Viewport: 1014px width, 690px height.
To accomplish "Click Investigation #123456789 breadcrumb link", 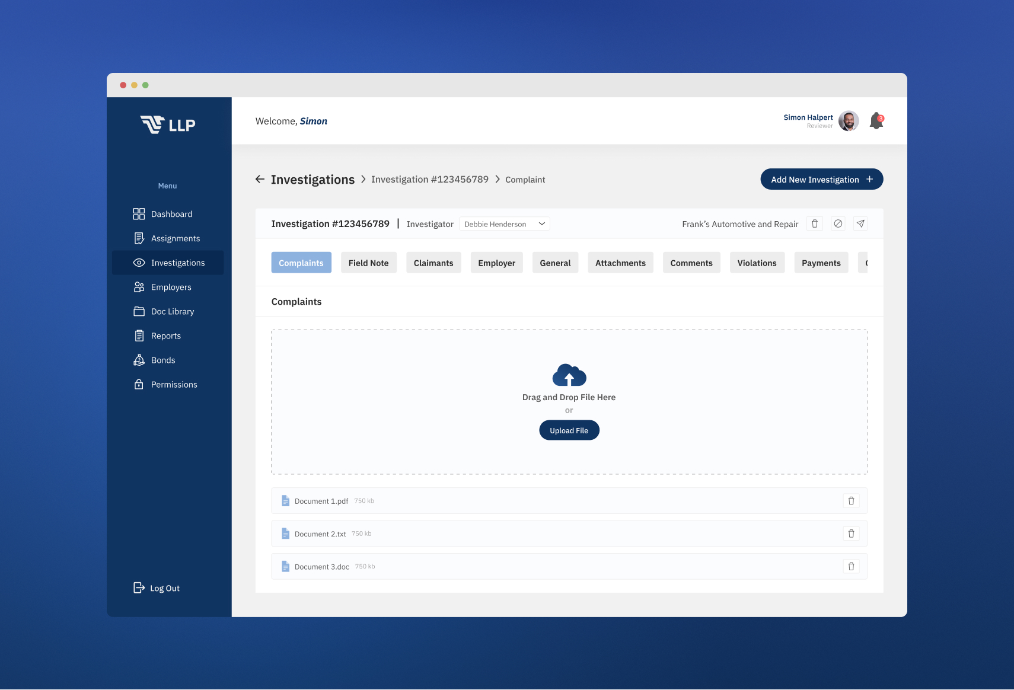I will point(429,180).
